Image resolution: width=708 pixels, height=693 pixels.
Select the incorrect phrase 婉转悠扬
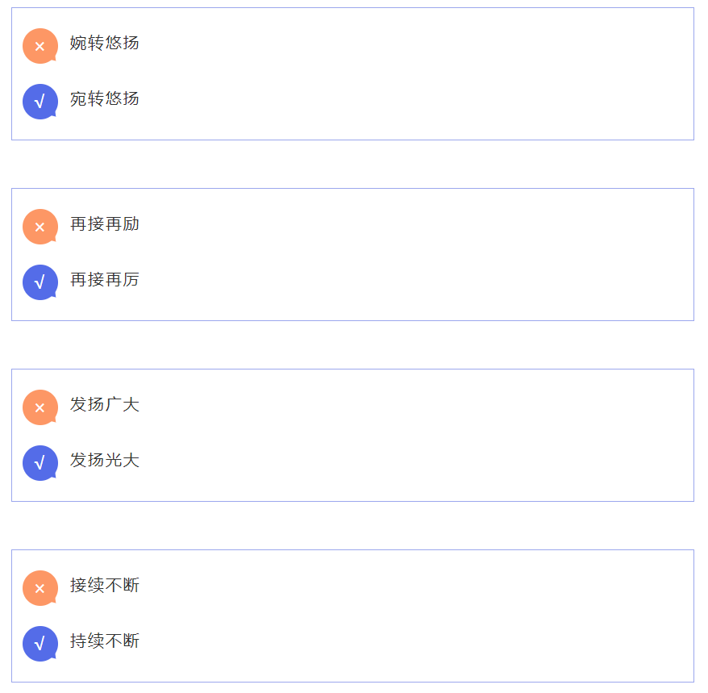pos(105,43)
